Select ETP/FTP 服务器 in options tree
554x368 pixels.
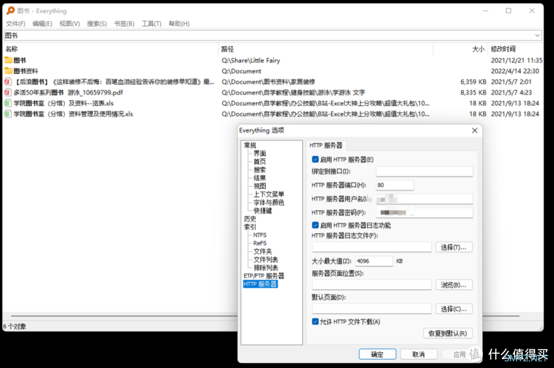pos(264,276)
